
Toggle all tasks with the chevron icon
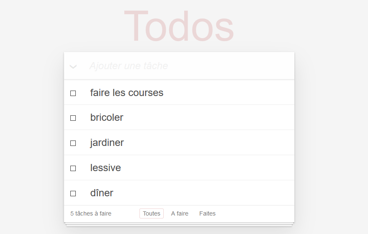pos(73,66)
